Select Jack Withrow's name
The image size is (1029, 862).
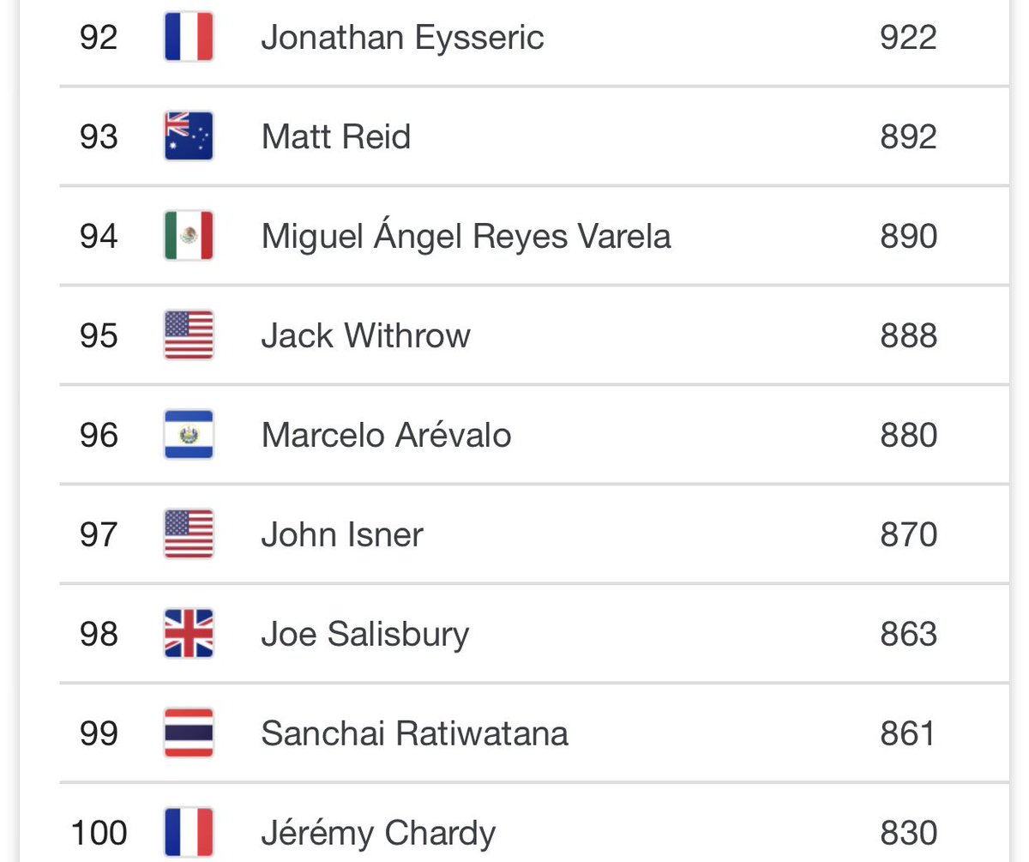(365, 335)
